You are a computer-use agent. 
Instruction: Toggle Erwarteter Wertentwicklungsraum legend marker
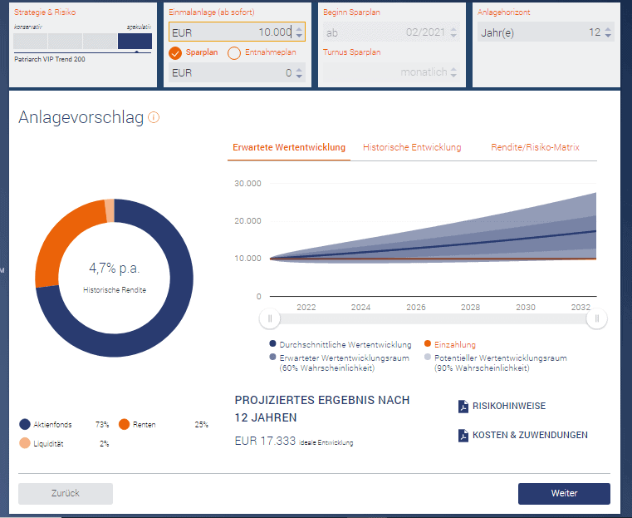pos(272,357)
